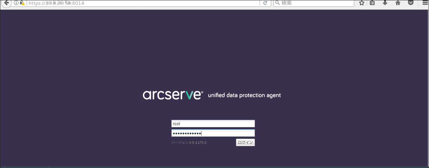Open downloads with the down-arrow icon
429x168 pixels.
click(385, 3)
